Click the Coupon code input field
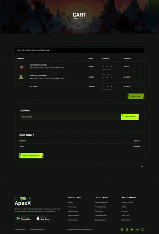Image resolution: width=159 pixels, height=234 pixels. click(70, 117)
